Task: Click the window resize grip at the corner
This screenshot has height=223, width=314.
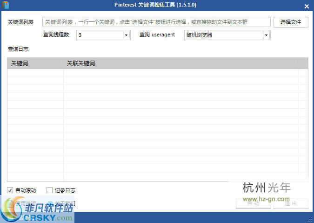Action: tap(310, 220)
